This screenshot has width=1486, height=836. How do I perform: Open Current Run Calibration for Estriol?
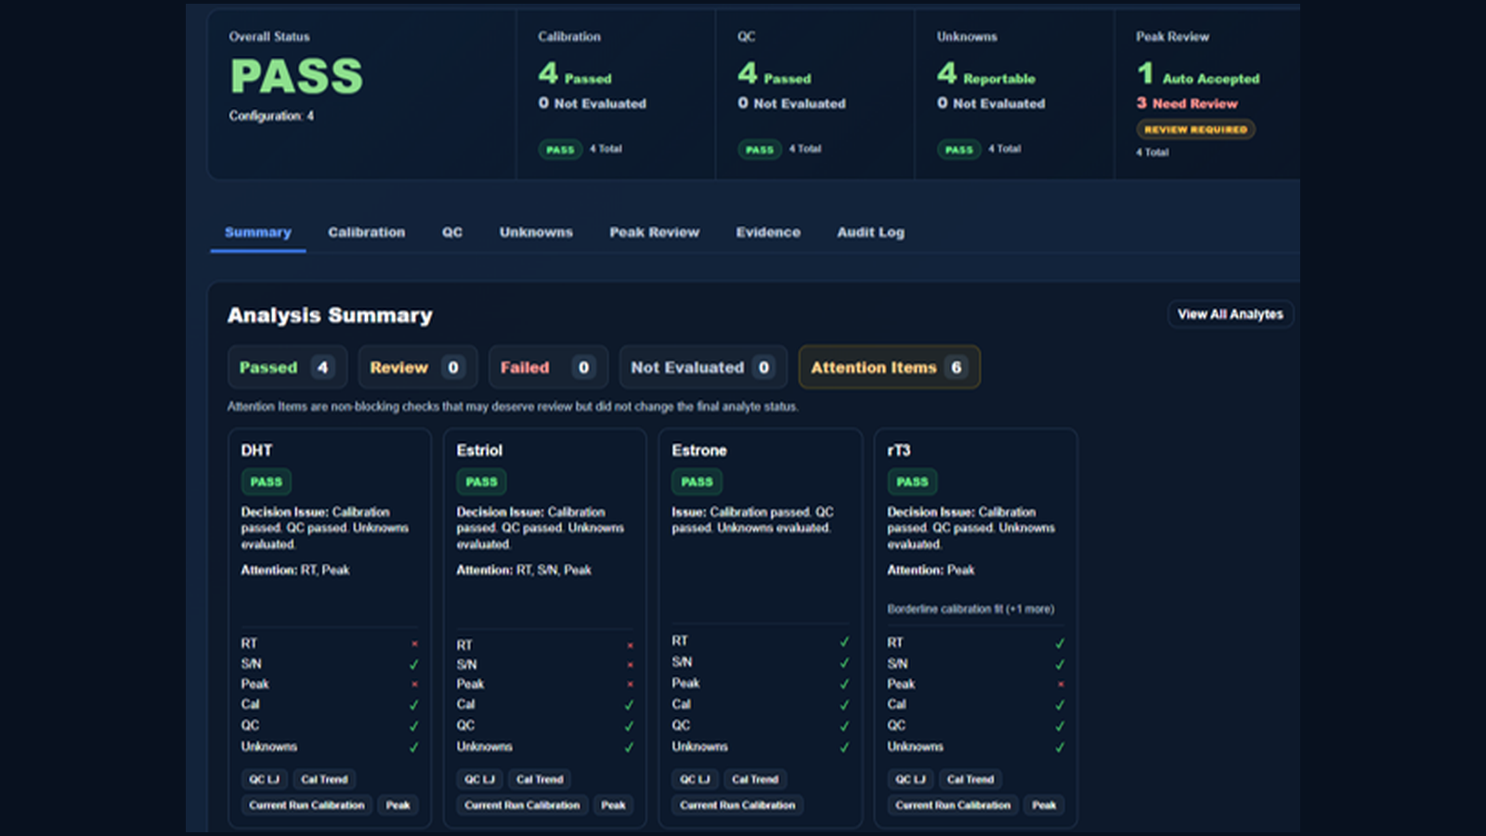[522, 805]
